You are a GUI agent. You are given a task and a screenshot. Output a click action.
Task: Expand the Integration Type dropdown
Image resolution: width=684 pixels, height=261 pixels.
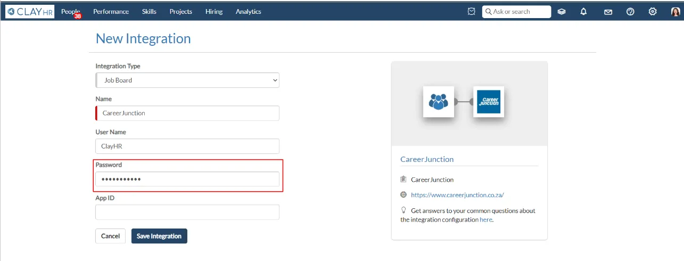pos(187,80)
